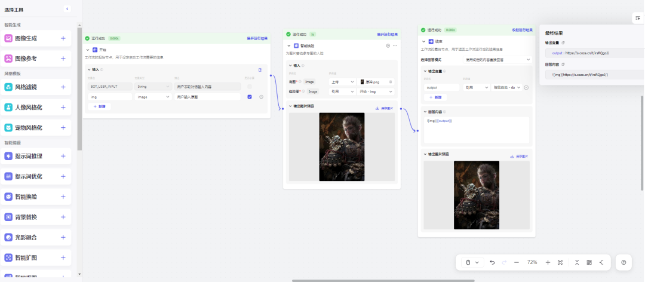Click 新增 button in the 开始 node

99,106
